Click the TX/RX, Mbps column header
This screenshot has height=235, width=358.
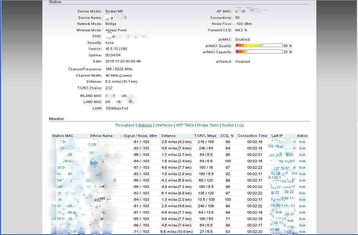click(205, 136)
